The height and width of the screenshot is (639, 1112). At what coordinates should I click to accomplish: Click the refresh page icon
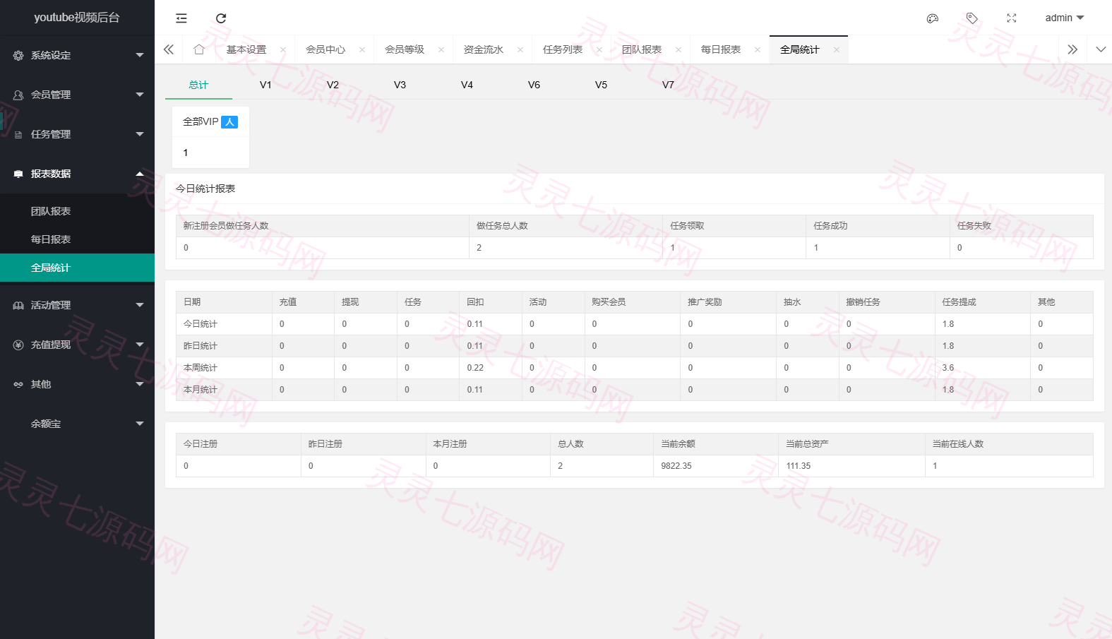click(x=221, y=18)
